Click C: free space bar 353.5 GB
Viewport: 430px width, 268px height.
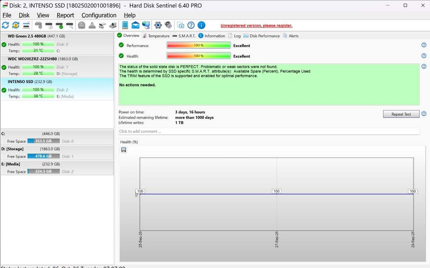coord(43,141)
